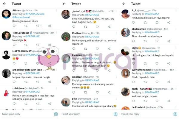Viewport: 179px width, 119px height.
Task: Open smolgurl's profile picture
Action: (x=66, y=80)
